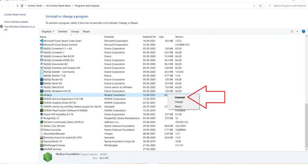308x164 pixels.
Task: Open the Organize dropdown menu
Action: tap(48, 32)
